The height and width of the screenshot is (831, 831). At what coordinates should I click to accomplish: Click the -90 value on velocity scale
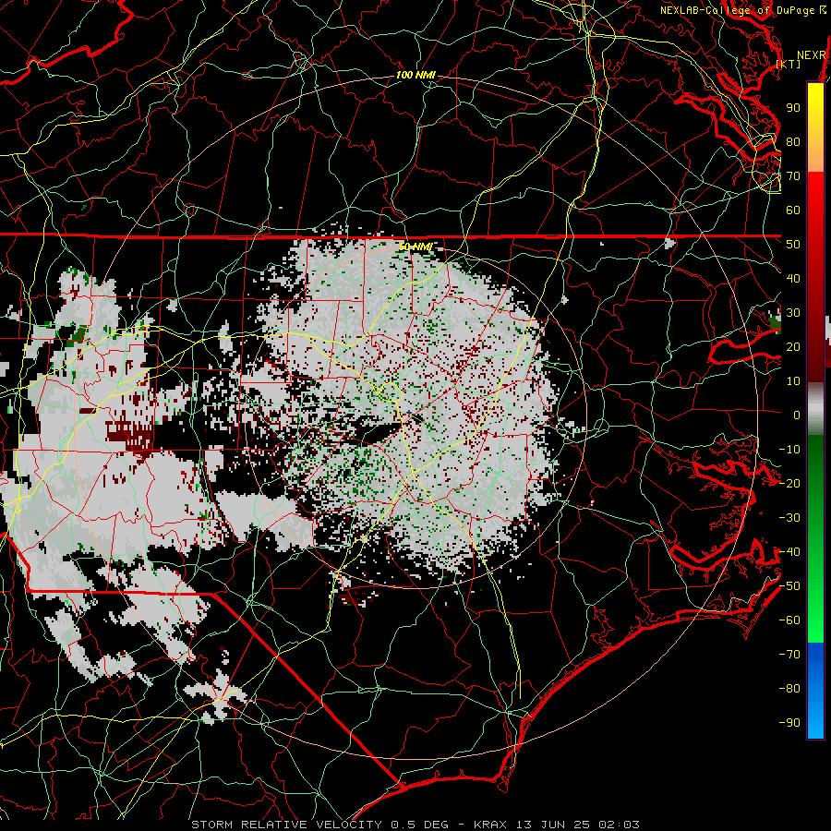(x=789, y=723)
